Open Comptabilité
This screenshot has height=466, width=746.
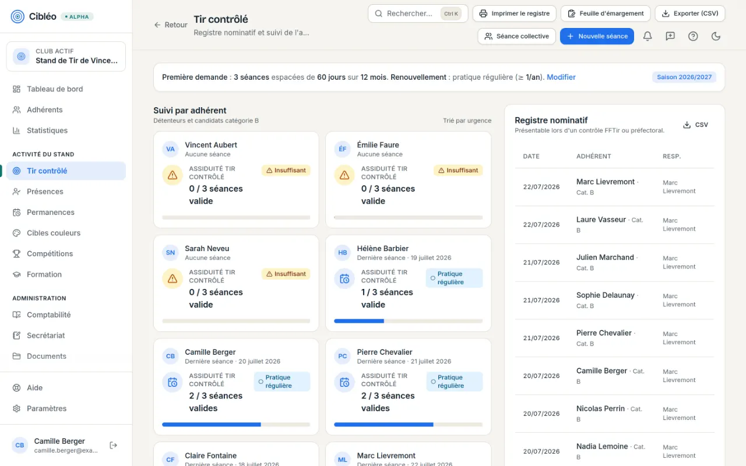[x=66, y=315]
